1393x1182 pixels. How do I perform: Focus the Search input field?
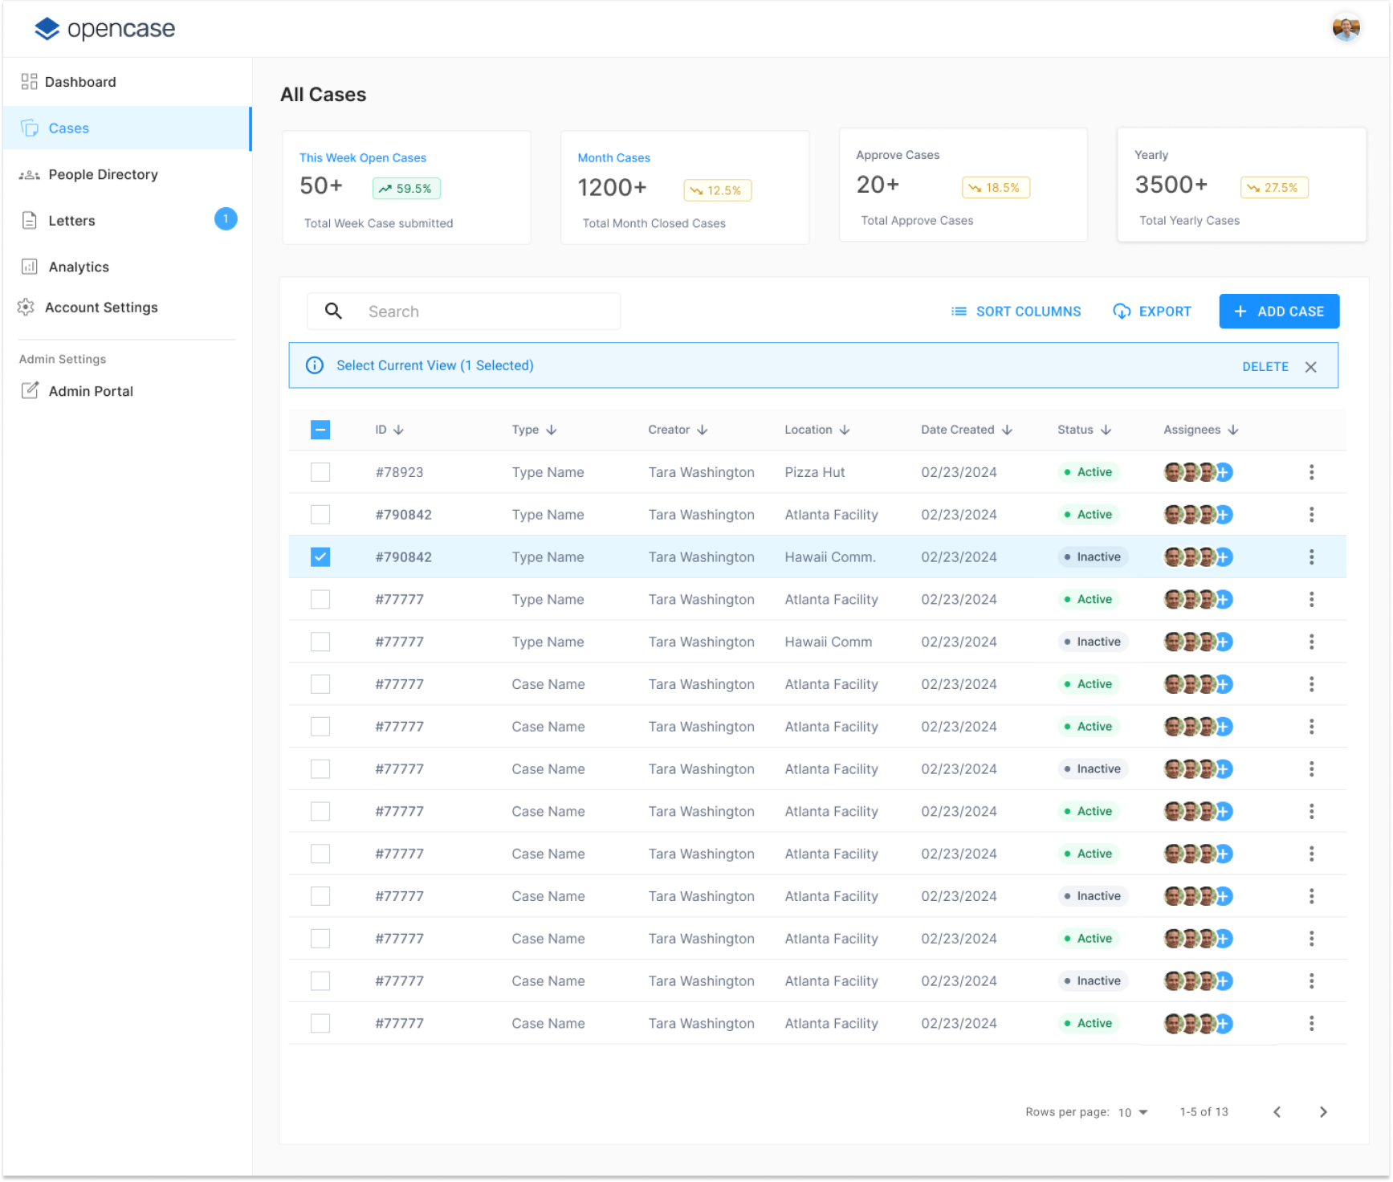click(x=464, y=312)
